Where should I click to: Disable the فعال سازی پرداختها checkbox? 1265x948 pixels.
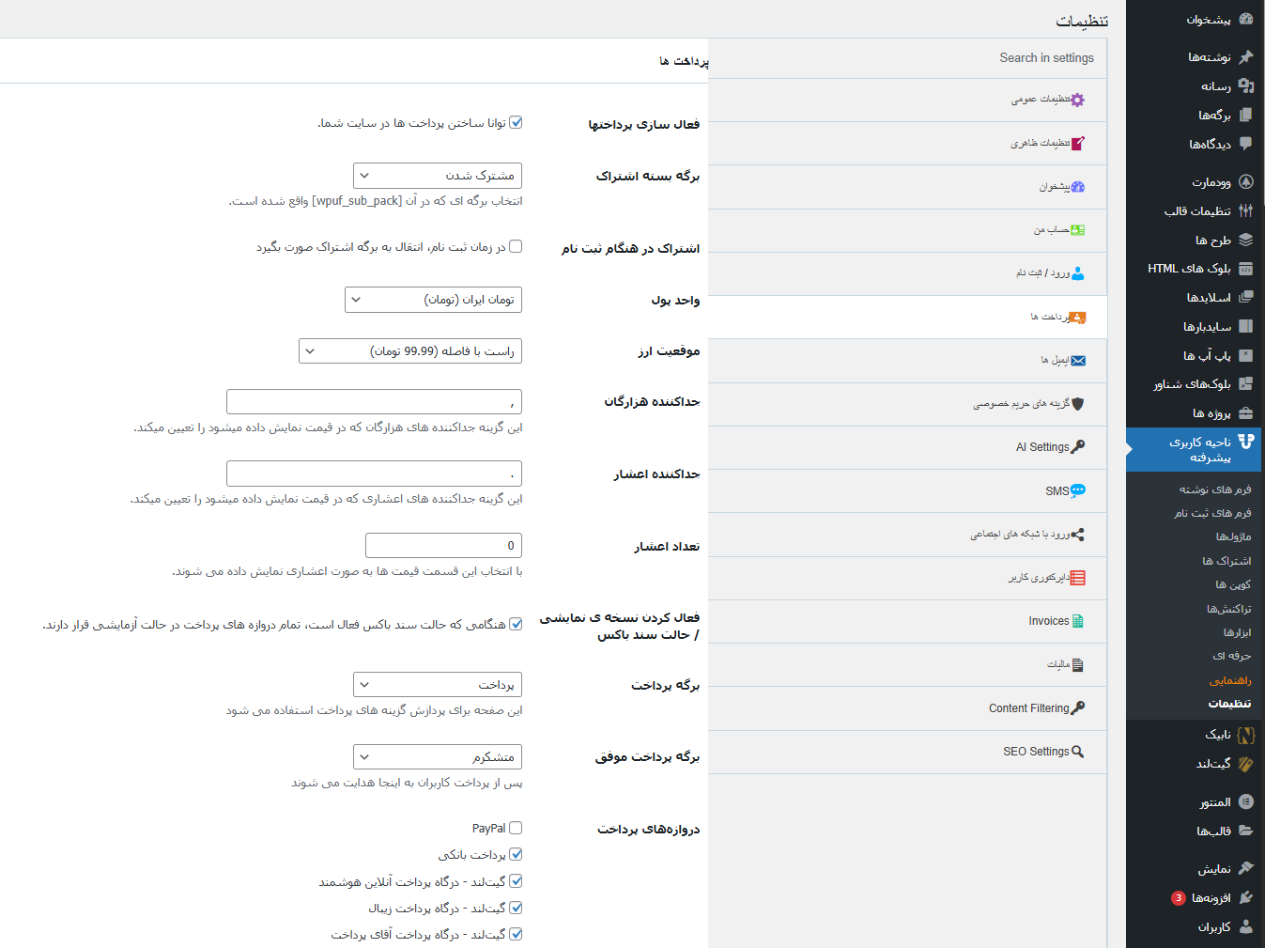tap(515, 122)
